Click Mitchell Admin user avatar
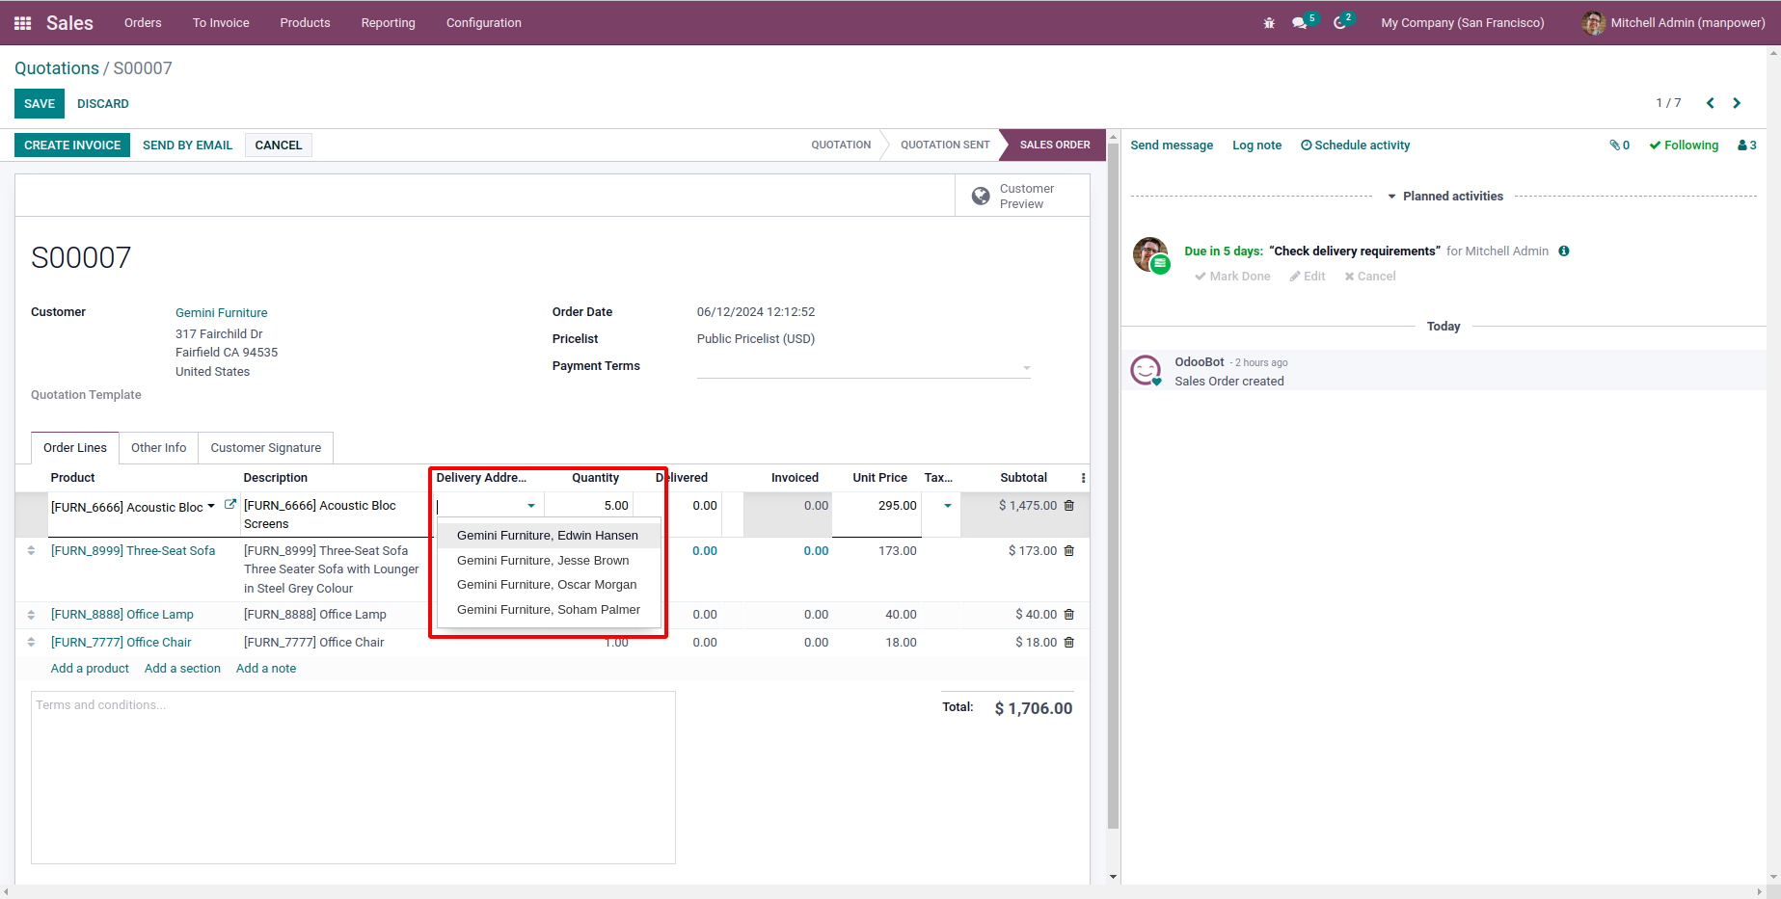 pyautogui.click(x=1593, y=23)
